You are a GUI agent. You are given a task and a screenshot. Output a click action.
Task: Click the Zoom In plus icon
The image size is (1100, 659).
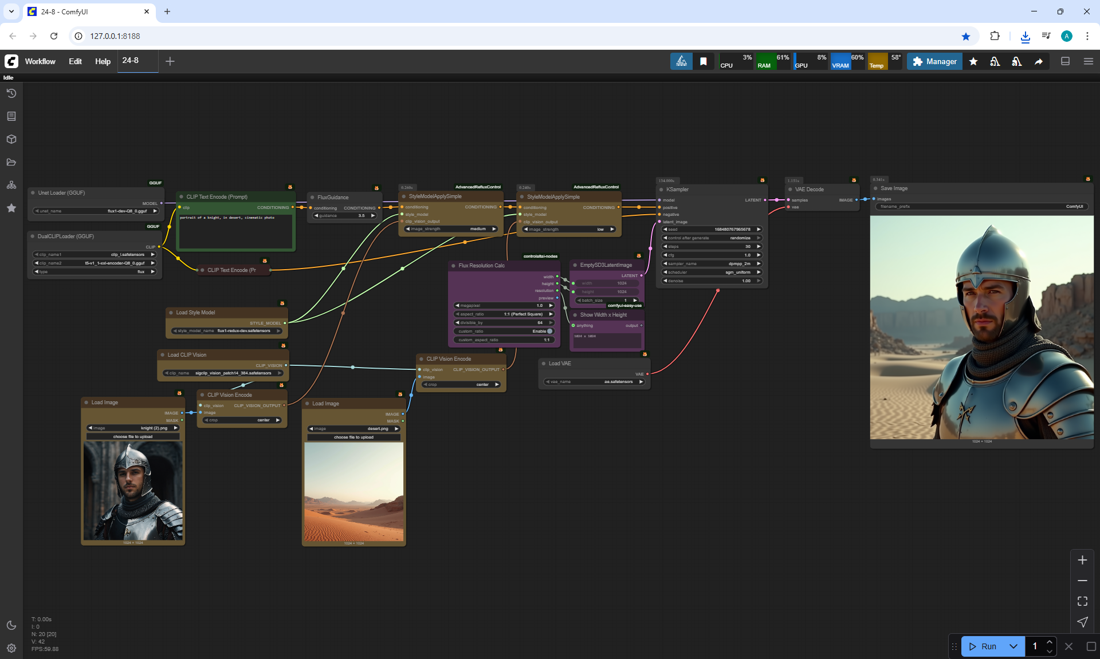[x=1082, y=560]
